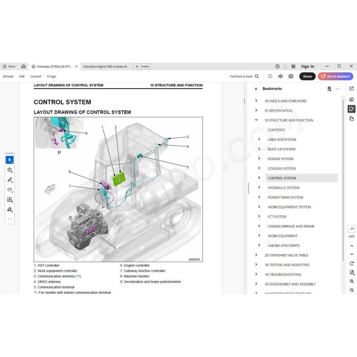This screenshot has height=357, width=357.
Task: Open the Convert menu
Action: tap(36, 76)
